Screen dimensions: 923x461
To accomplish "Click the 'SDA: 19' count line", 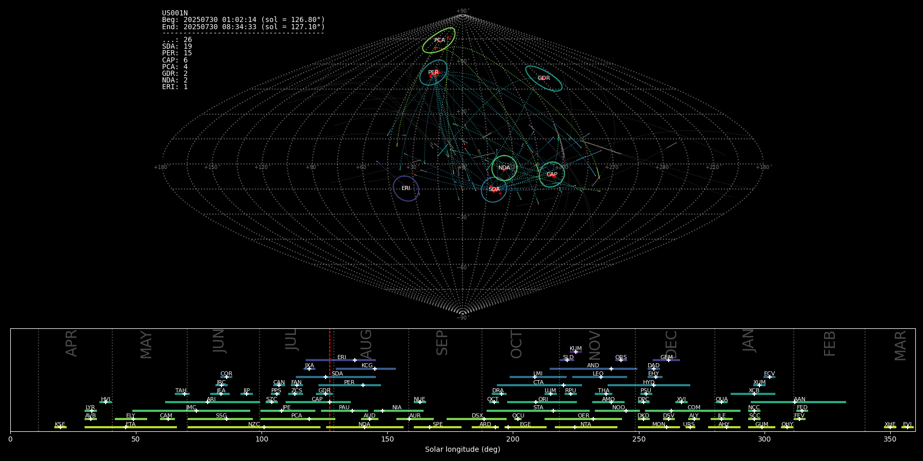I will click(x=177, y=47).
